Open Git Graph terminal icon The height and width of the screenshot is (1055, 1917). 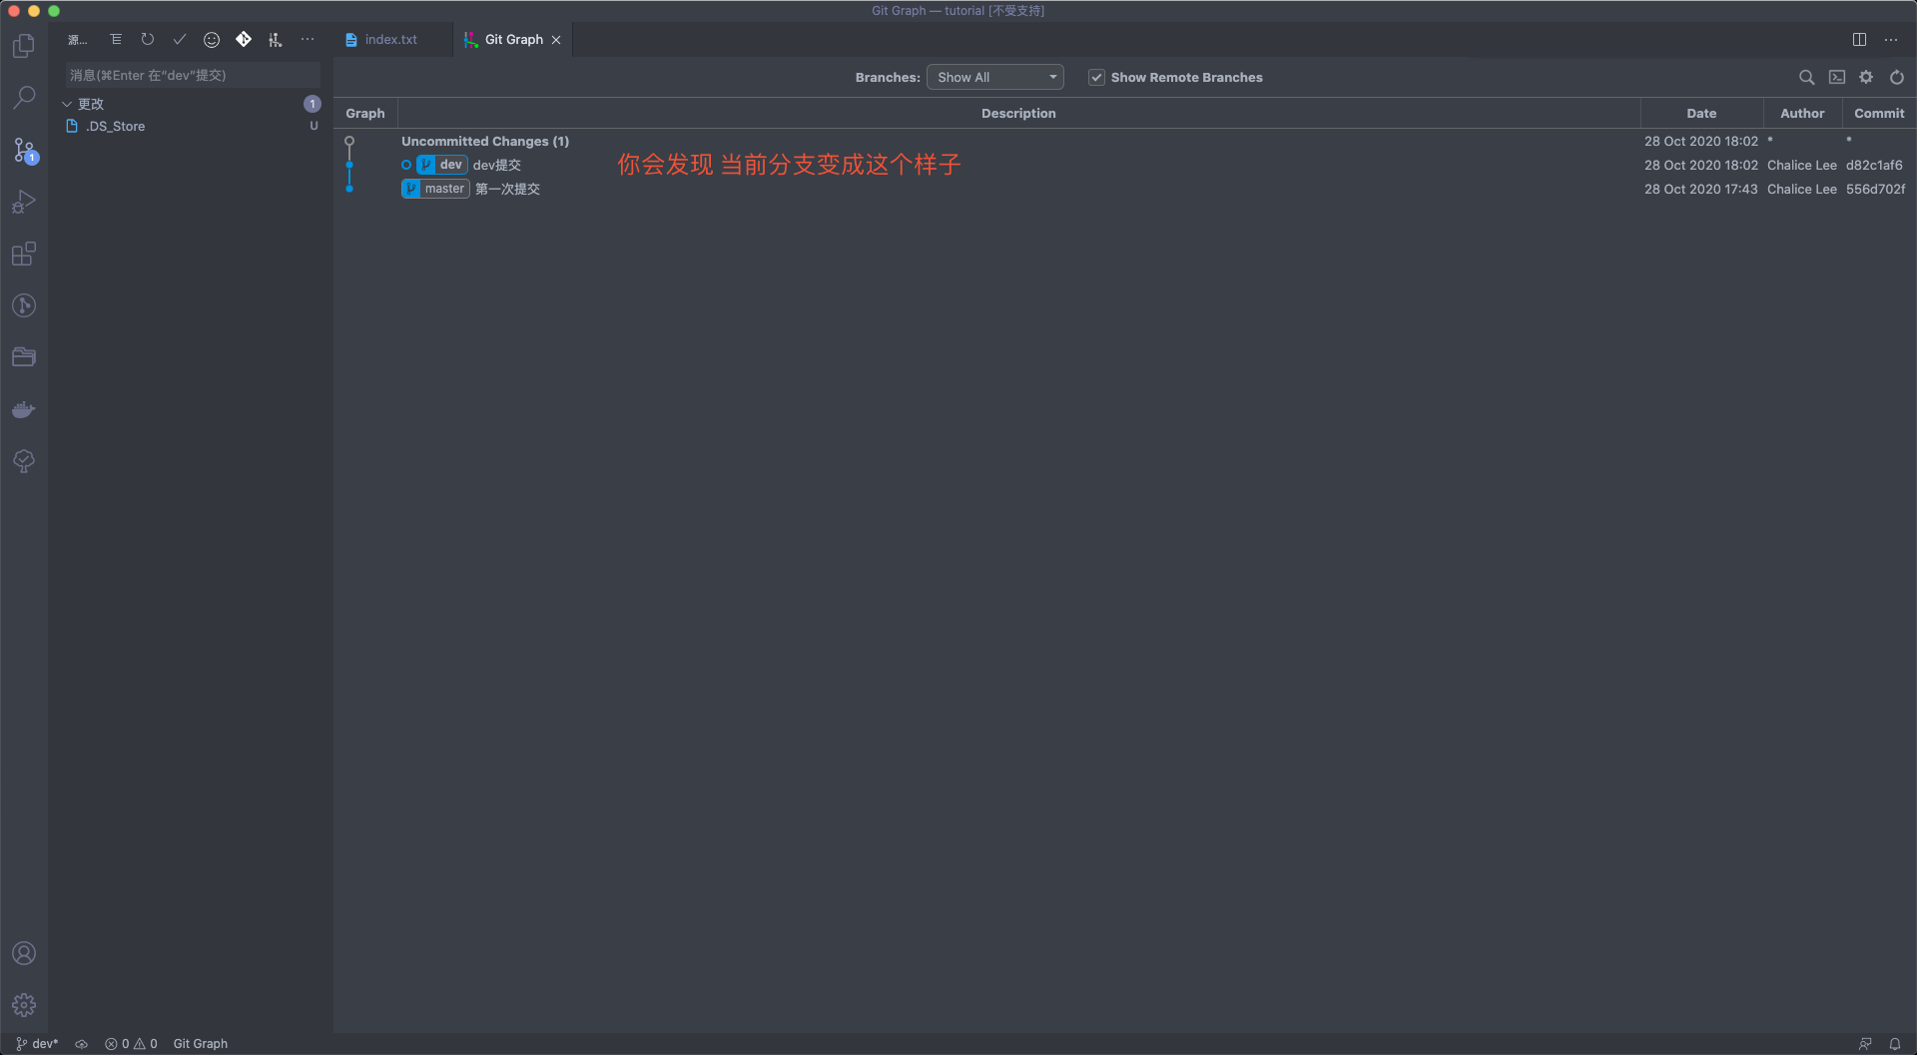click(1836, 78)
